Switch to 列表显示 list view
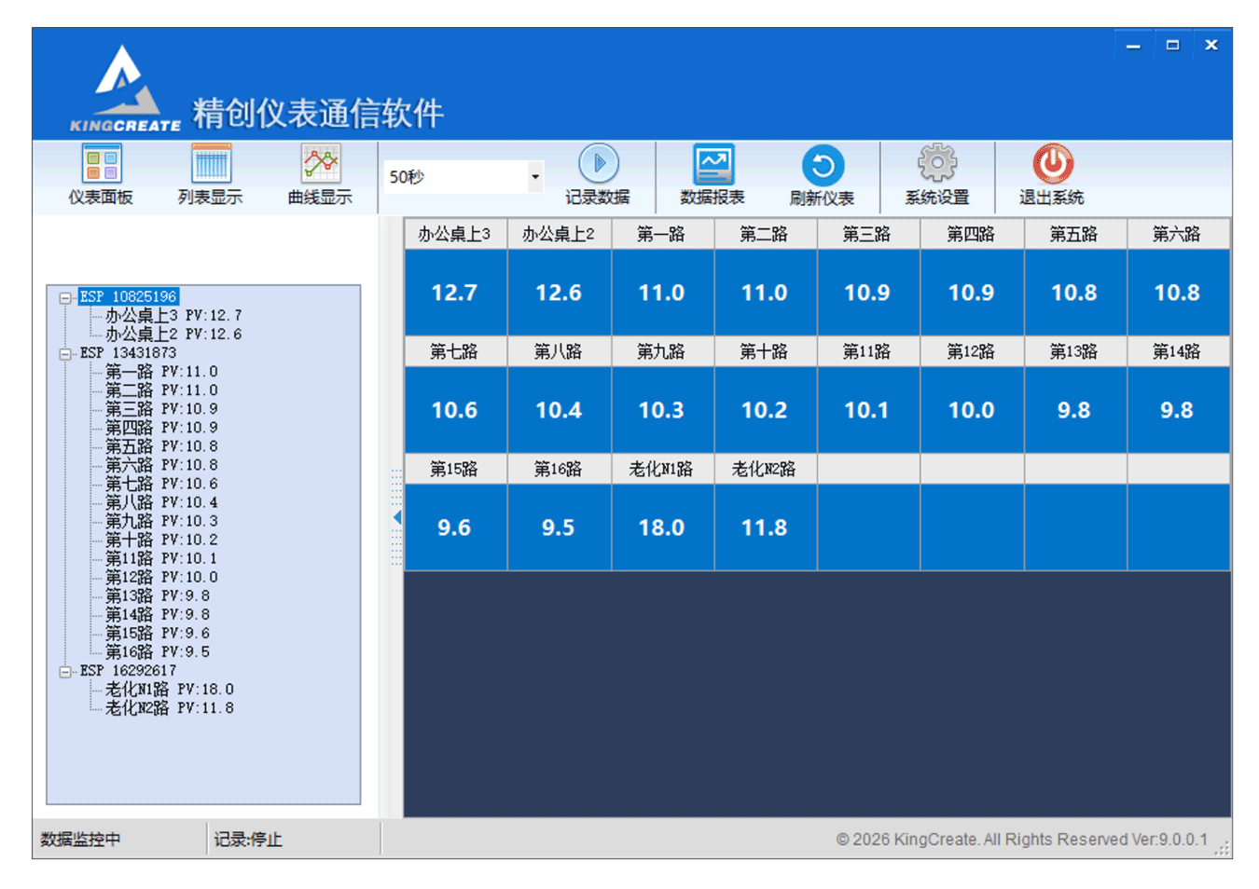 tap(210, 175)
